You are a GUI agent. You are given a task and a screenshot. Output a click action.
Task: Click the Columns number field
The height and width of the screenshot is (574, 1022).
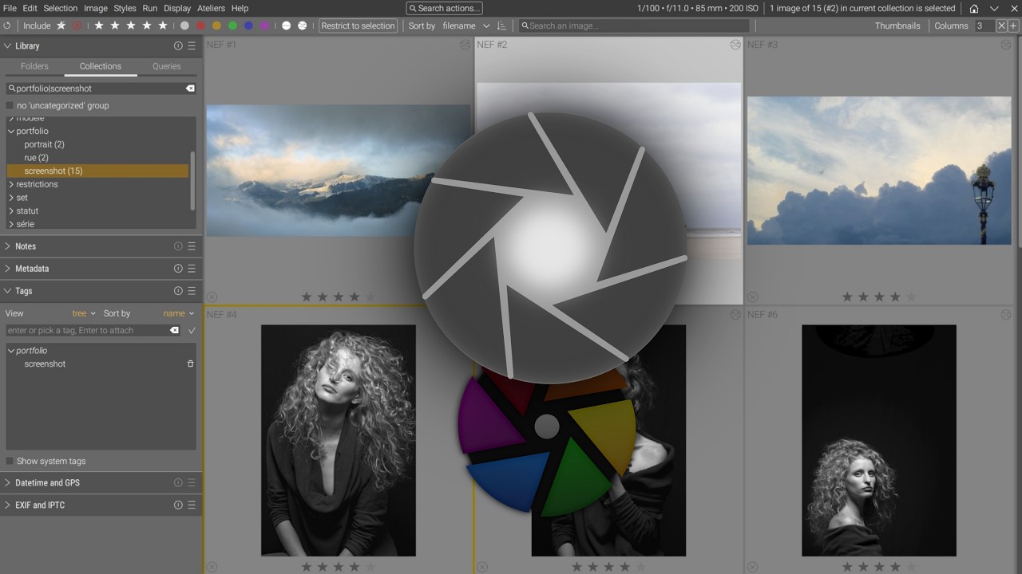click(x=984, y=26)
